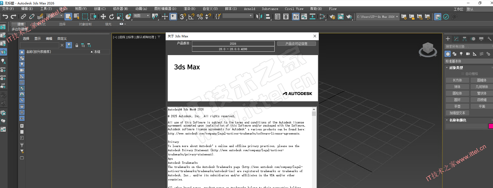Open the project folder path dropdown
The image size is (493, 188).
377,17
